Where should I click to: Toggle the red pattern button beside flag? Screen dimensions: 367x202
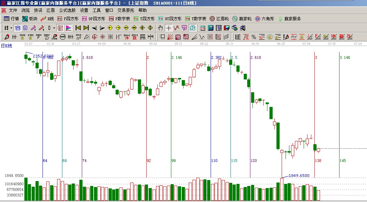tap(60, 28)
